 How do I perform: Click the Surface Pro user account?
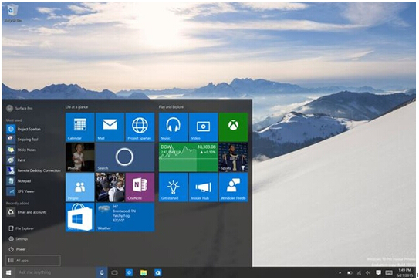point(19,108)
